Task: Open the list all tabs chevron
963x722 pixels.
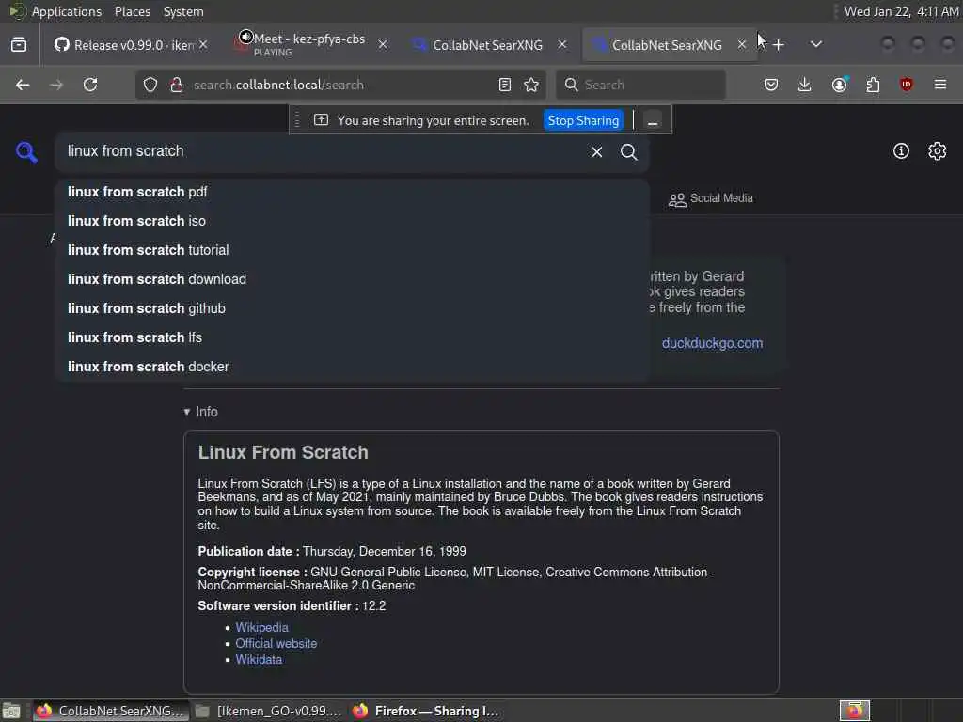Action: tap(816, 44)
